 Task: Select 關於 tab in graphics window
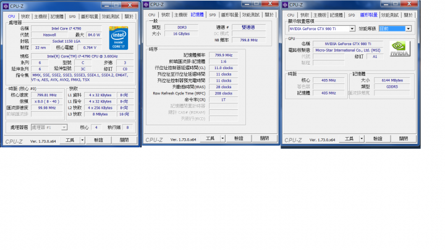click(408, 15)
